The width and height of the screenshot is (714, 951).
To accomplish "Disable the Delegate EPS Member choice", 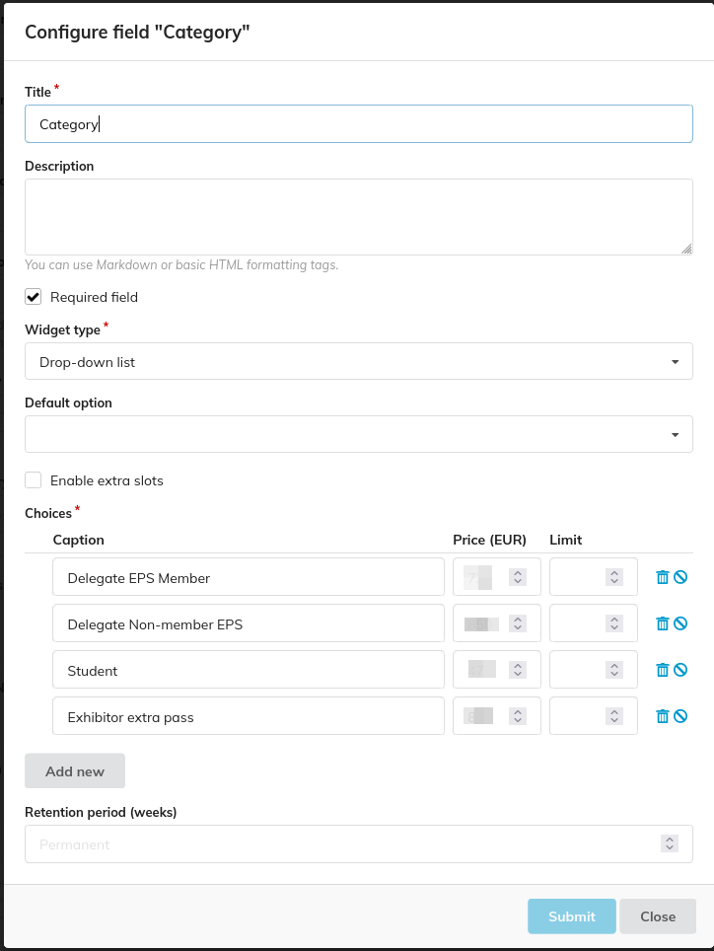I will tap(680, 577).
